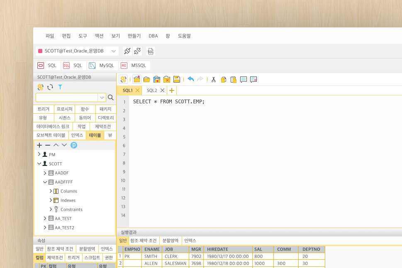Click the refresh icon in object browser
Viewport: 402px width, 268px height.
pos(50,87)
